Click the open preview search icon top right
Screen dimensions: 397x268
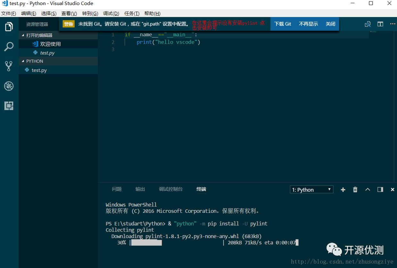click(x=368, y=24)
